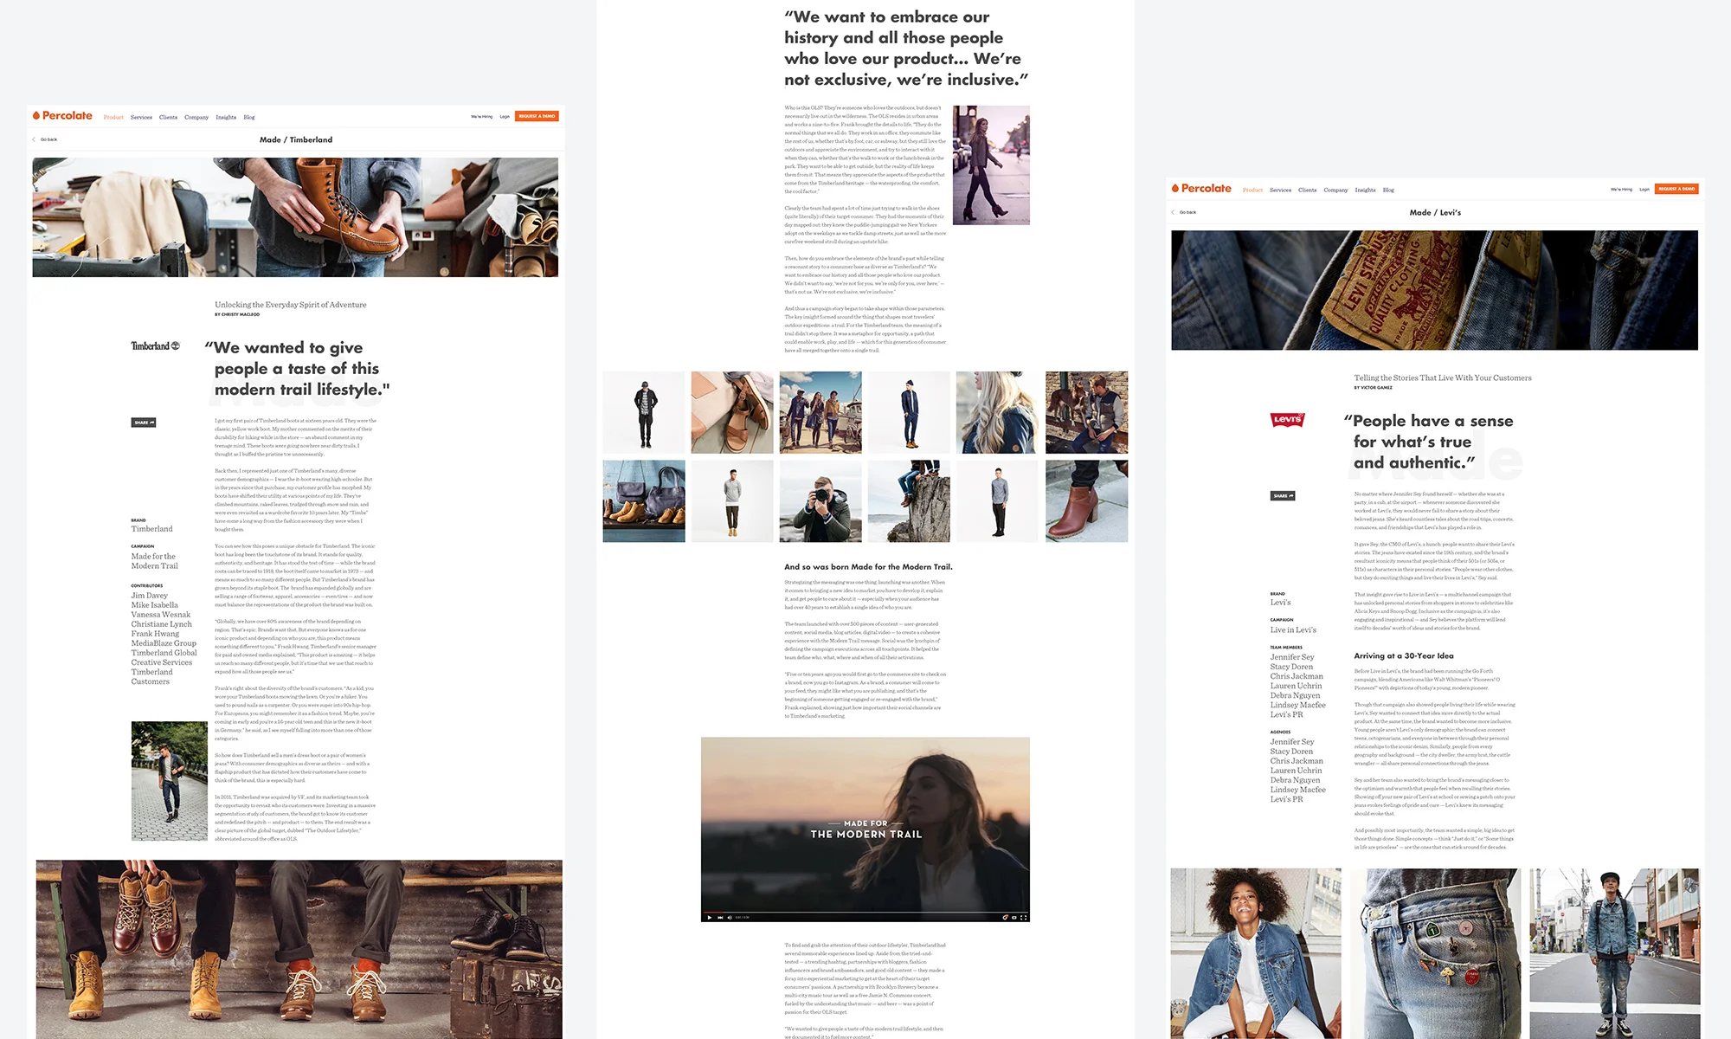The width and height of the screenshot is (1731, 1039).
Task: Mute the video with the speaker icon
Action: 730,917
